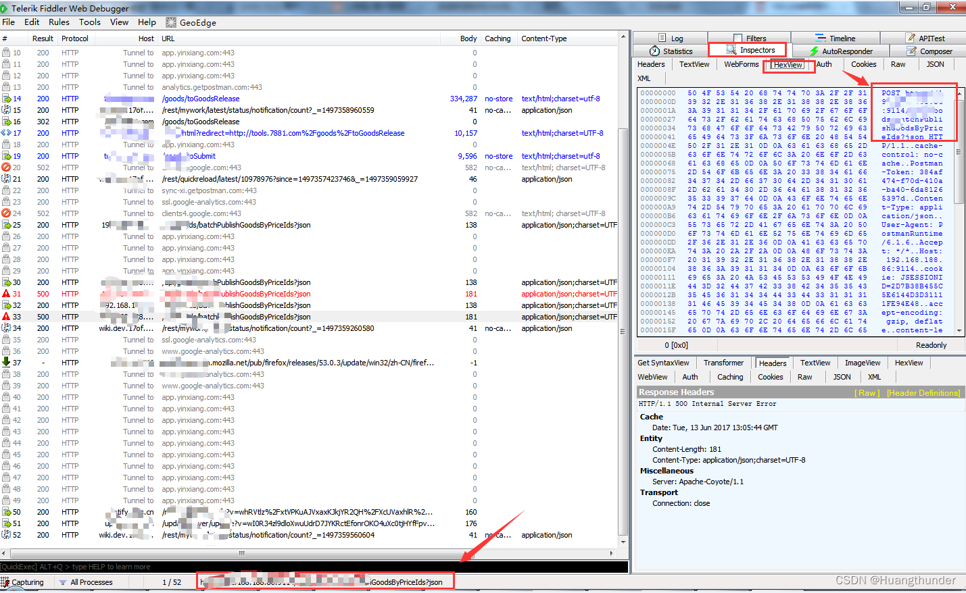Open the Log tab icon
Screen dimensions: 966x593
pos(662,38)
